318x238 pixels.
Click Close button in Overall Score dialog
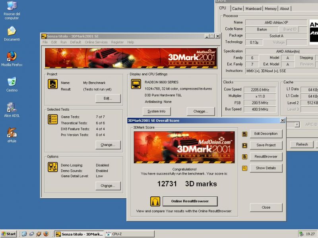pyautogui.click(x=266, y=207)
